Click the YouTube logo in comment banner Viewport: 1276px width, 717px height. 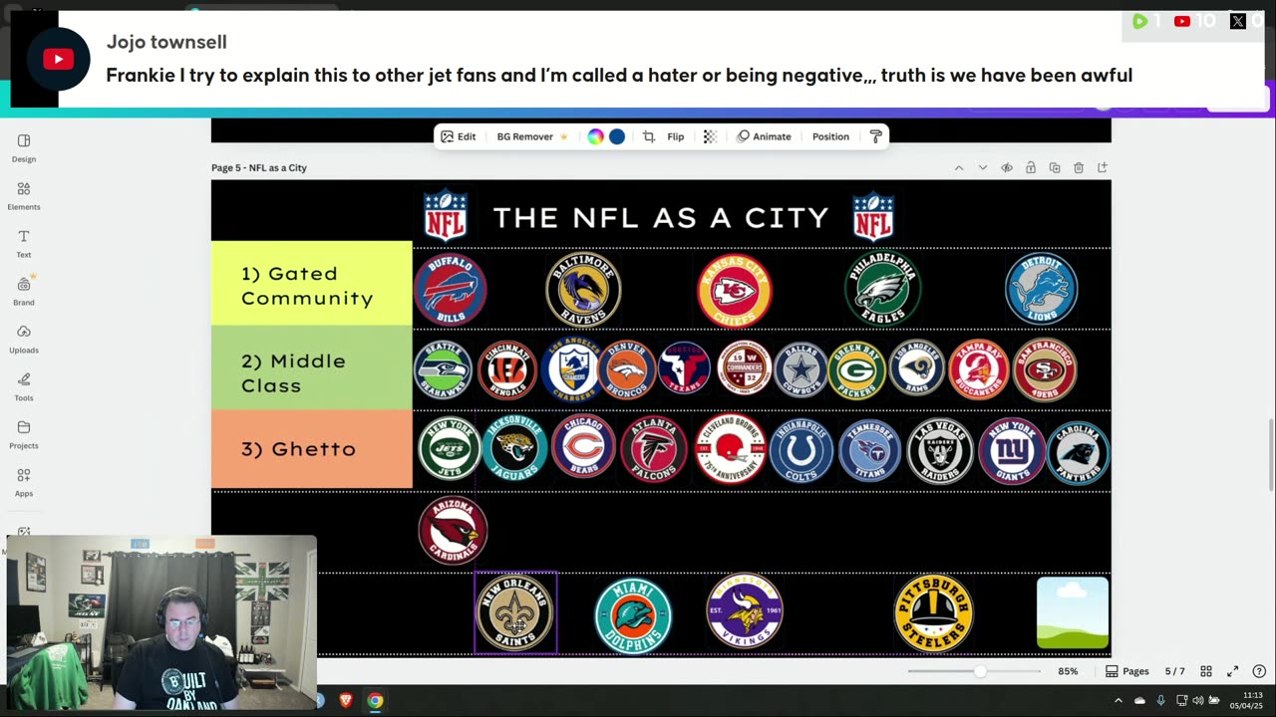click(58, 60)
